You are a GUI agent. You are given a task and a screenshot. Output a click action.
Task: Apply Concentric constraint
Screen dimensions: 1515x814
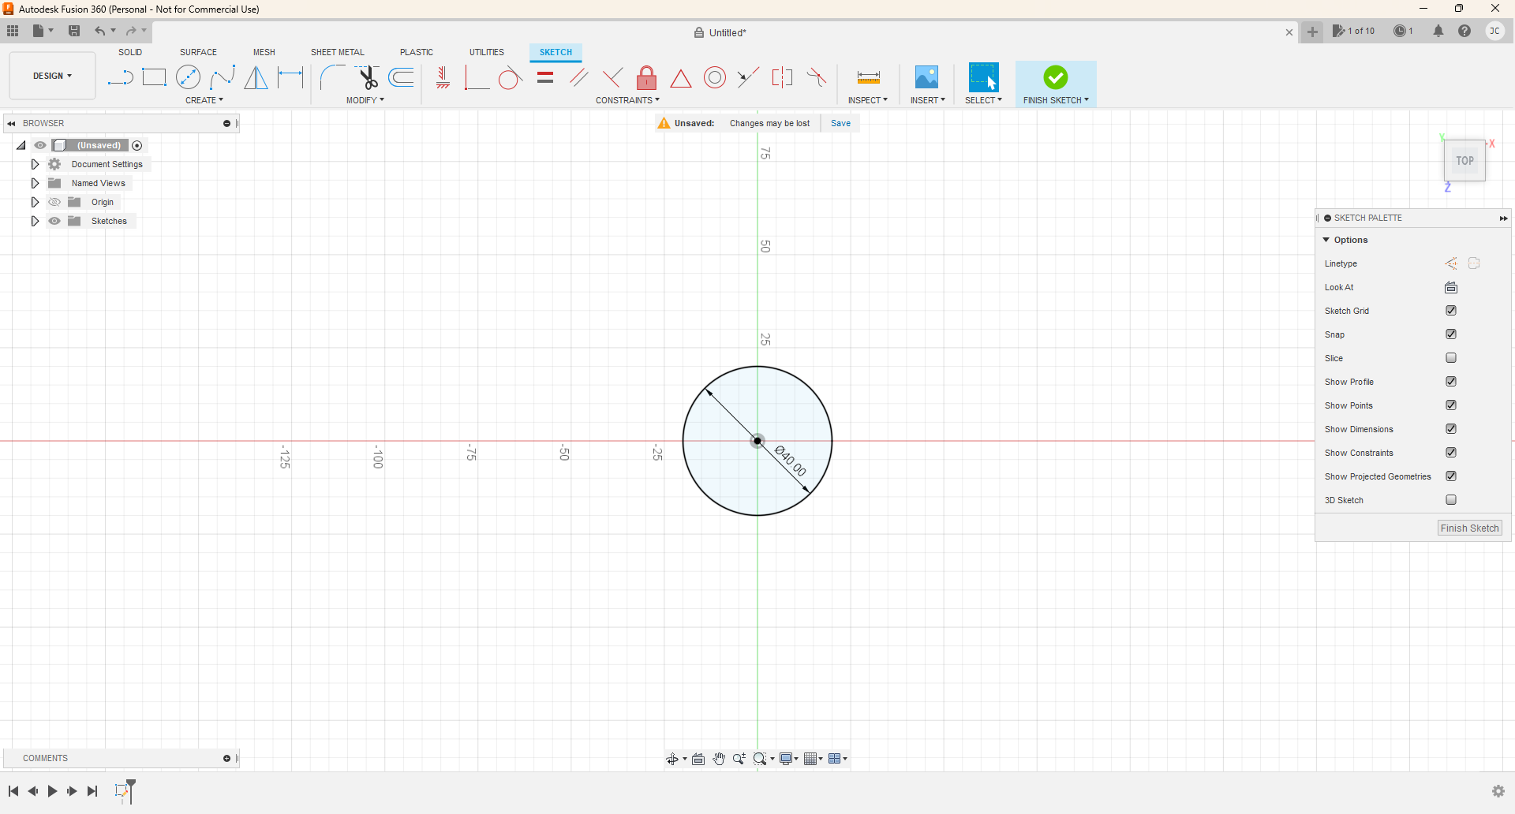pos(714,77)
